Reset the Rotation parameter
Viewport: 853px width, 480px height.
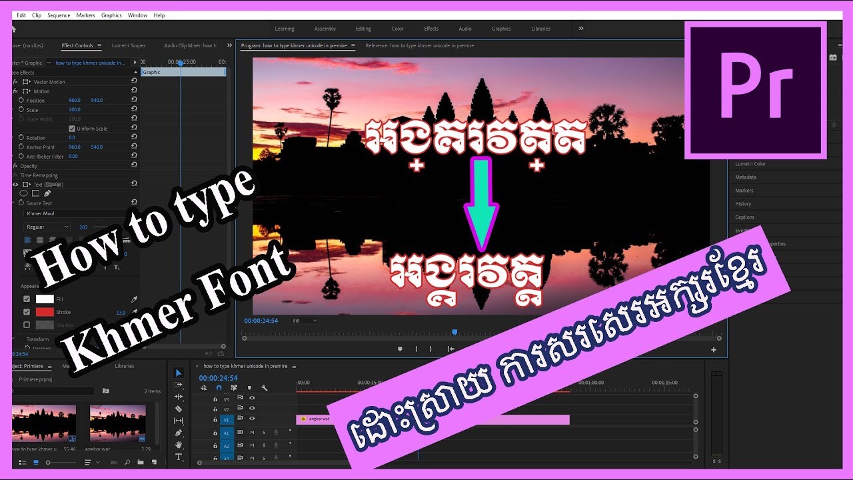pos(134,137)
